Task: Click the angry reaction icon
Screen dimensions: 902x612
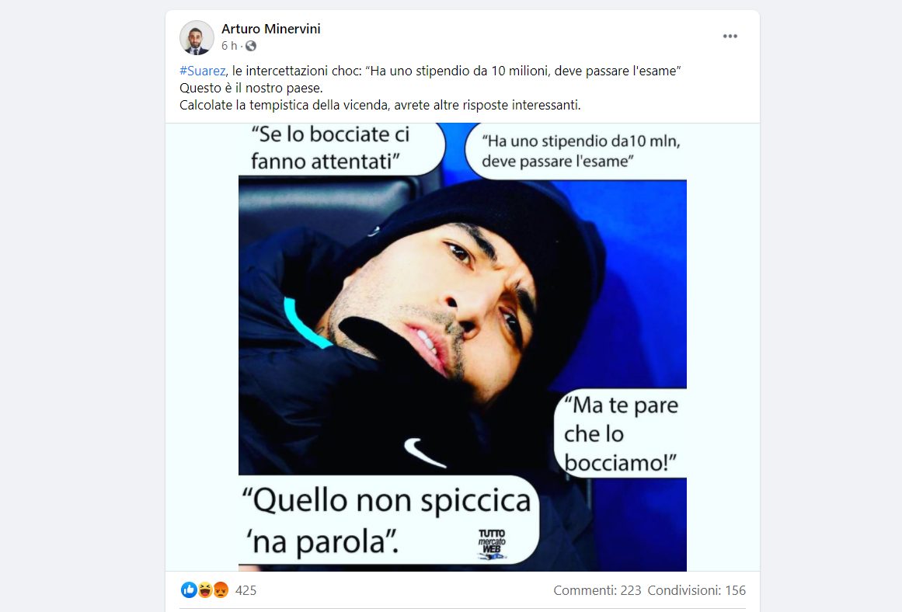Action: (221, 589)
